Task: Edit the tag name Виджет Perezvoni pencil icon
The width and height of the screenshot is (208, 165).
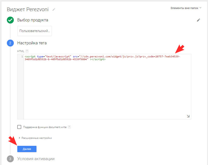Action: click(x=54, y=10)
